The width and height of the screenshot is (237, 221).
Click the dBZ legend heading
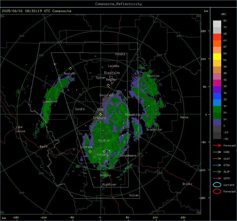tap(223, 14)
